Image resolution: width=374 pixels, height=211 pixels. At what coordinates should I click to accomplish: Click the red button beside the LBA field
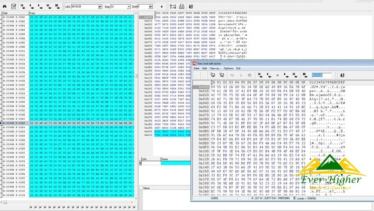[x=100, y=7]
